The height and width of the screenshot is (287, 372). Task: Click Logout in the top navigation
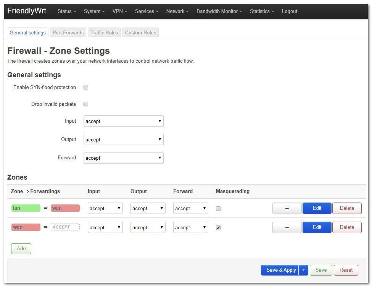click(x=289, y=11)
